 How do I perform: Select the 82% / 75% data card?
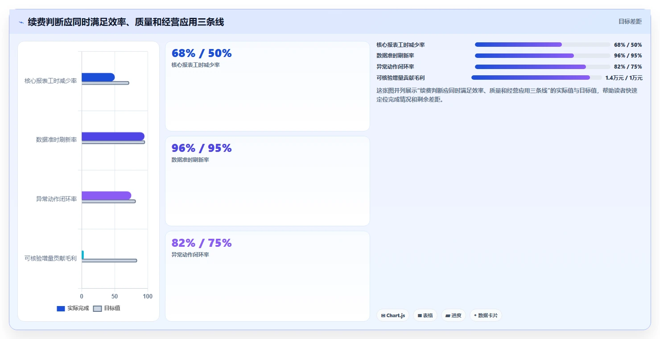[268, 276]
